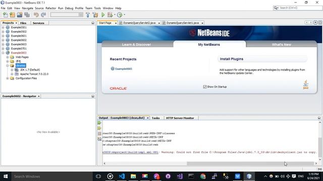Click the Quick Search input field

coord(301,8)
